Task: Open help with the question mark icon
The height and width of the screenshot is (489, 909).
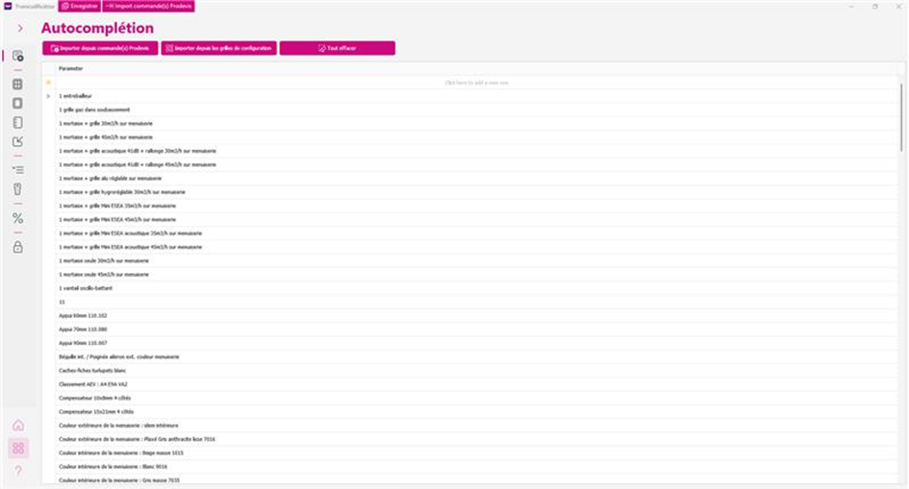Action: (x=17, y=471)
